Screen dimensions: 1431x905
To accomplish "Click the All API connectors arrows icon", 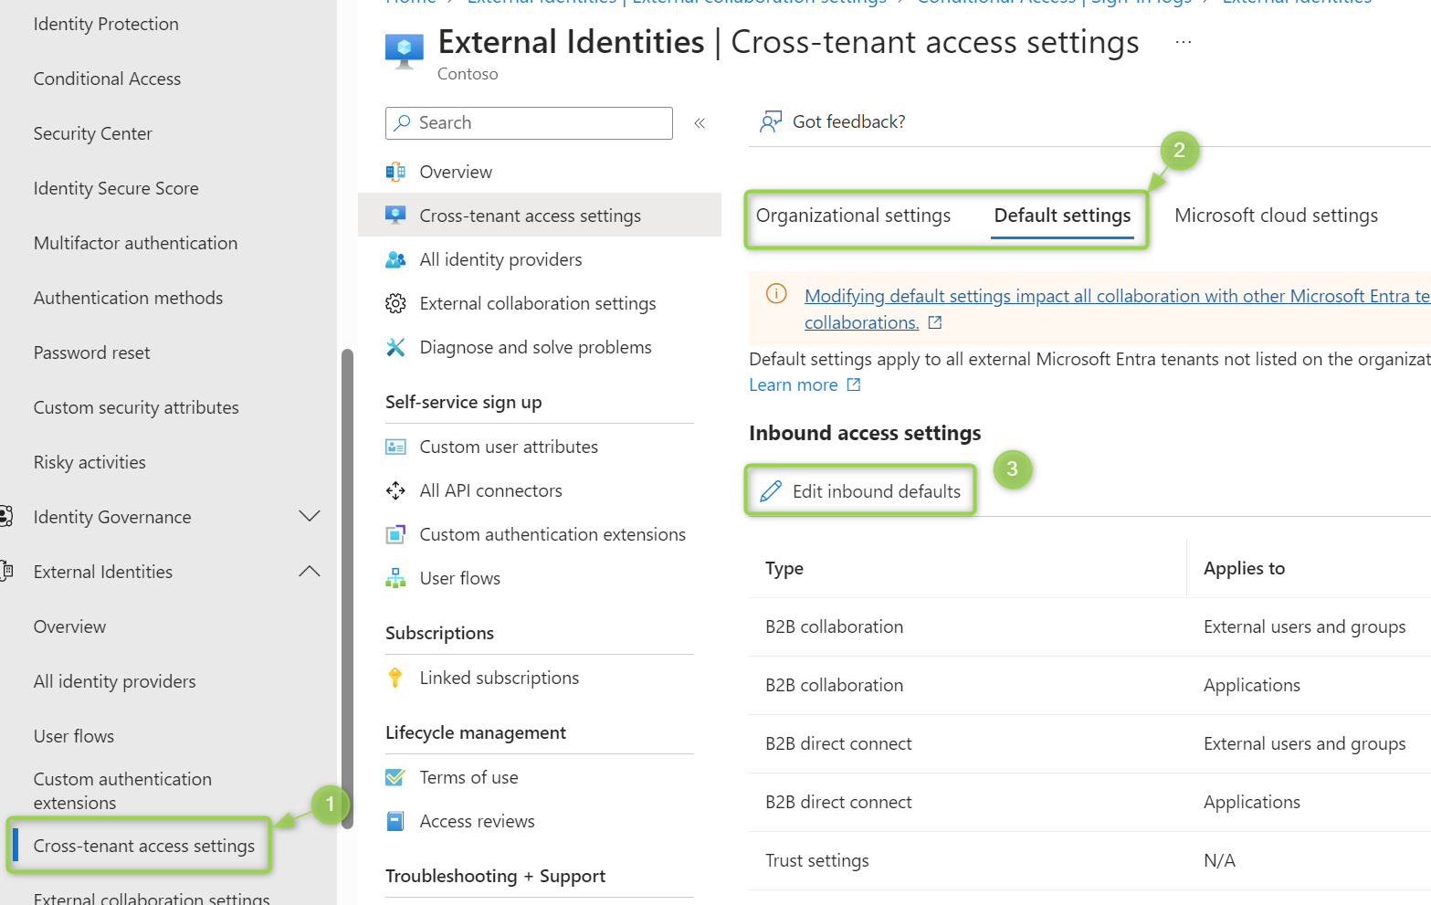I will tap(395, 490).
